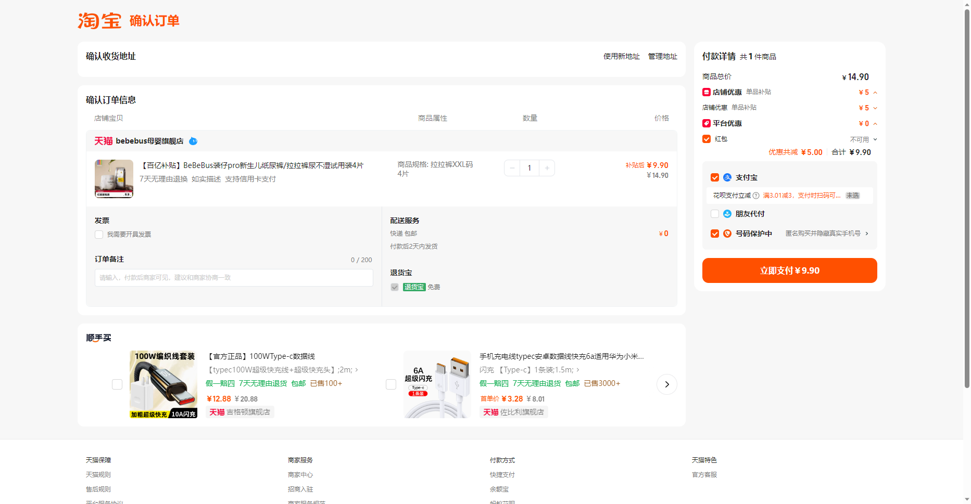Collapse the 平台优惠 section arrow
971x504 pixels.
coord(875,124)
